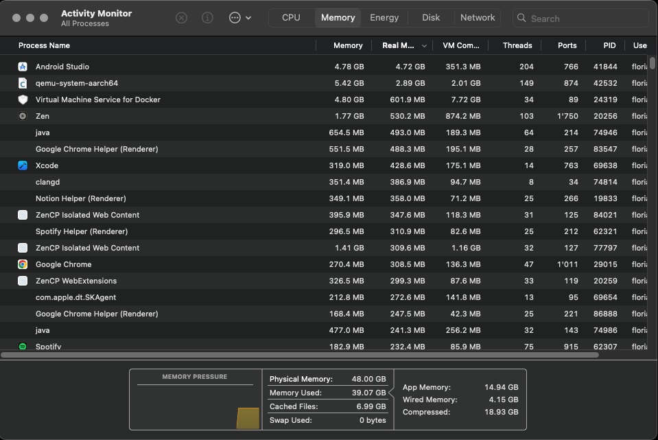The image size is (658, 440).
Task: Sort processes by Threads column
Action: click(517, 45)
